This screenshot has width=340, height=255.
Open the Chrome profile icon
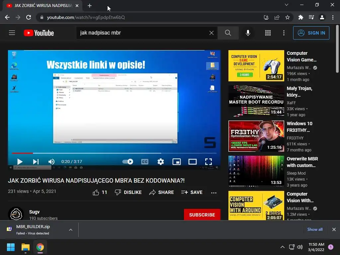point(322,17)
